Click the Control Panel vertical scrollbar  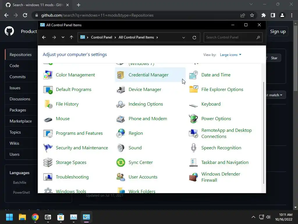[x=264, y=133]
